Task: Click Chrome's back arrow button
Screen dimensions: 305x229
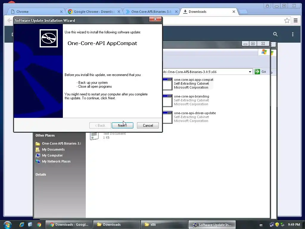Action: tap(9, 21)
